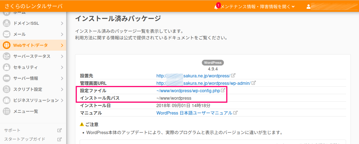Open the サーバーステータス menu item

click(33, 56)
